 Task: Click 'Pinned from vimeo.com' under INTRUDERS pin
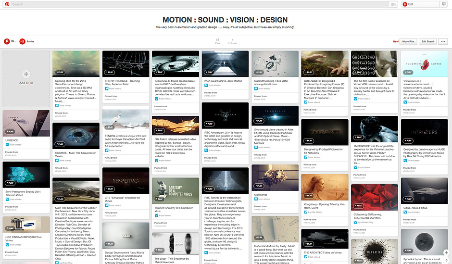pyautogui.click(x=409, y=169)
